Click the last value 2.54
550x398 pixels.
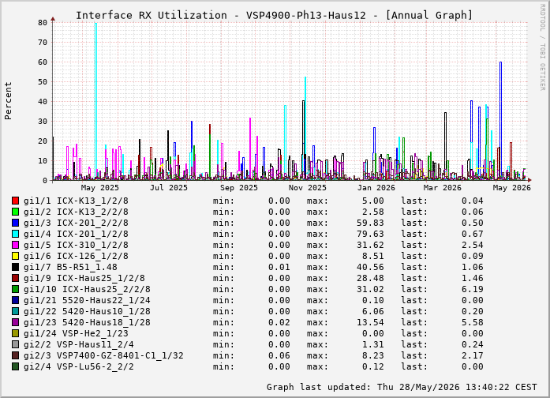pos(473,245)
